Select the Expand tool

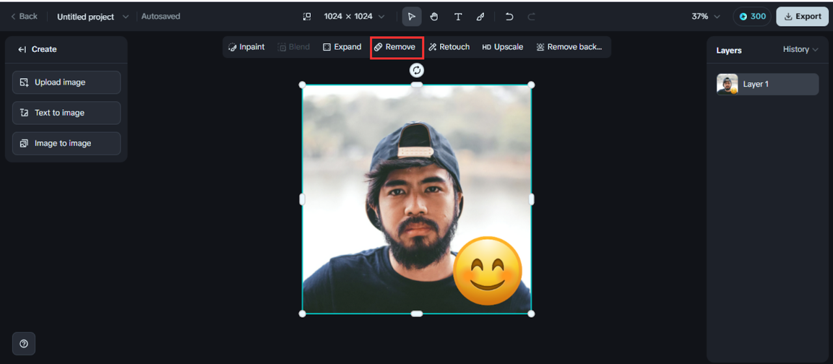pyautogui.click(x=342, y=47)
